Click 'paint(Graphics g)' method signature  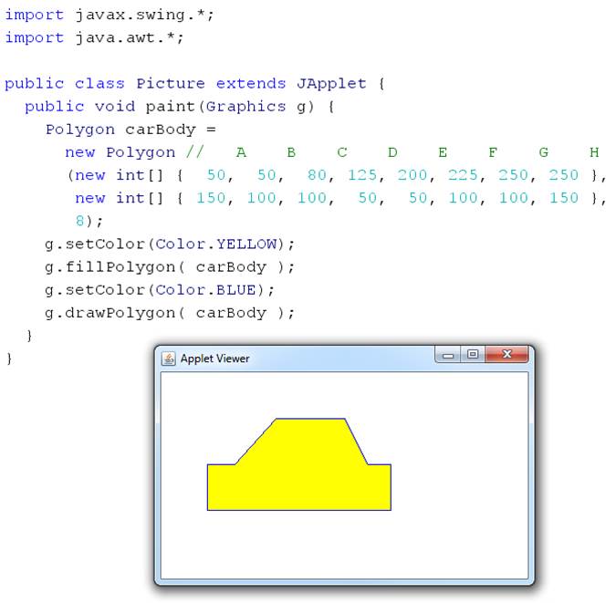point(230,107)
